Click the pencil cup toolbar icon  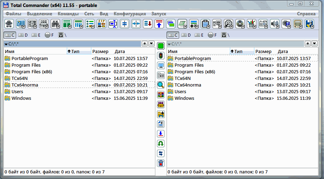click(252, 24)
